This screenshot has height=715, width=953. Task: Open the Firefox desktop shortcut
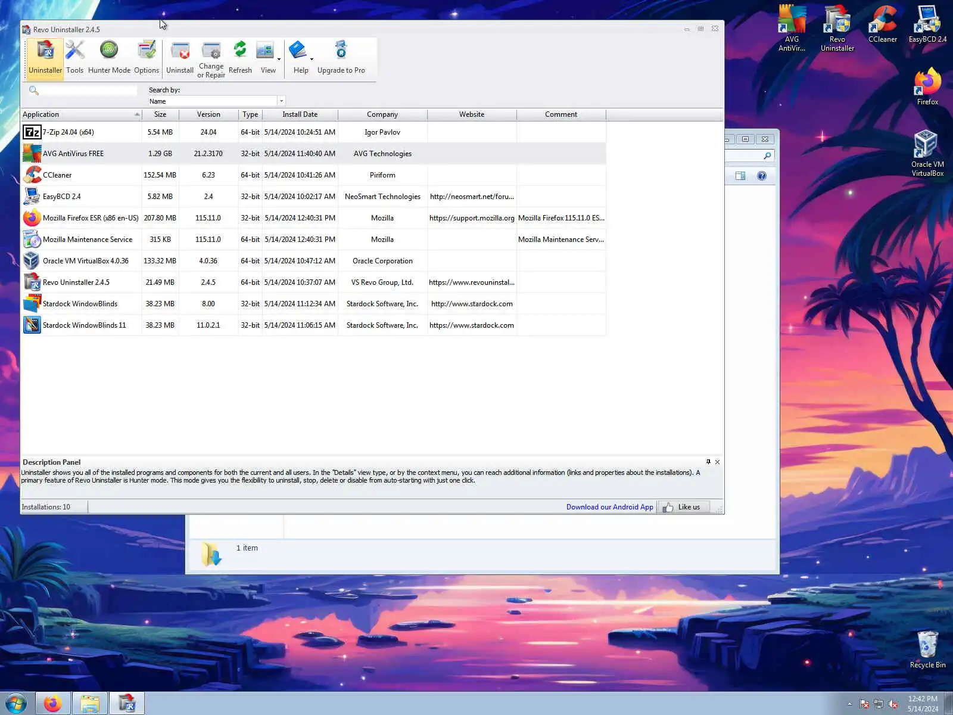927,87
